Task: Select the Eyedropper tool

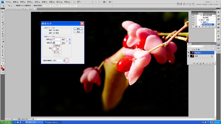Action: [x=3, y=25]
